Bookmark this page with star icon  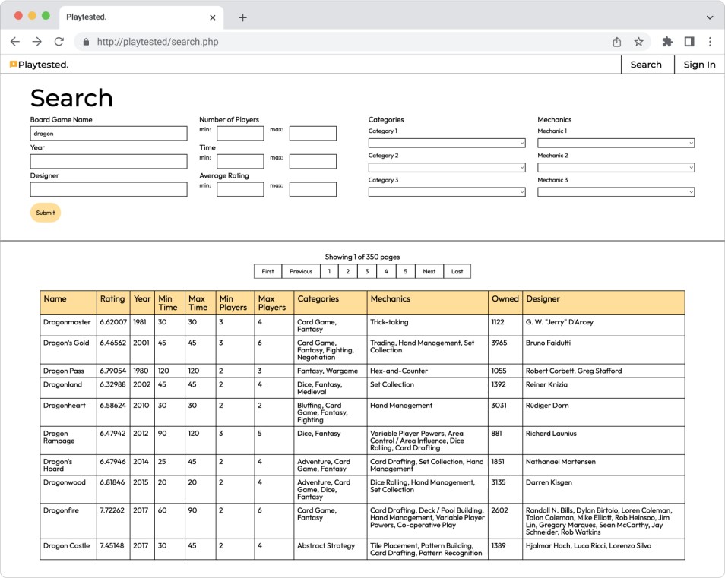tap(638, 42)
